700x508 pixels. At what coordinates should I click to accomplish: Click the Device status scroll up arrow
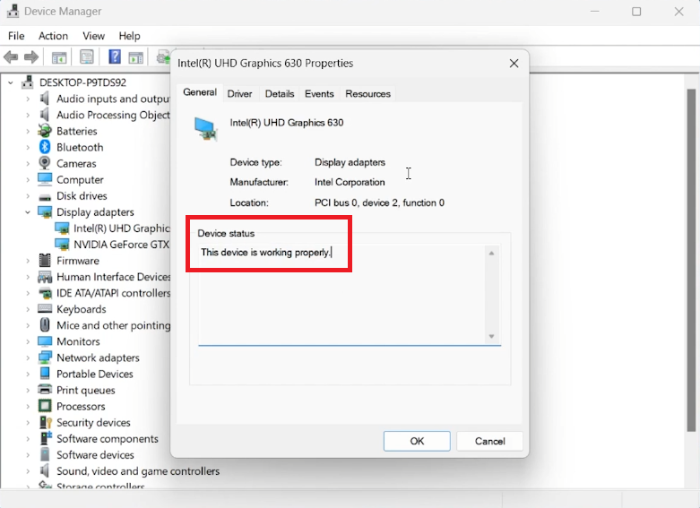click(491, 254)
